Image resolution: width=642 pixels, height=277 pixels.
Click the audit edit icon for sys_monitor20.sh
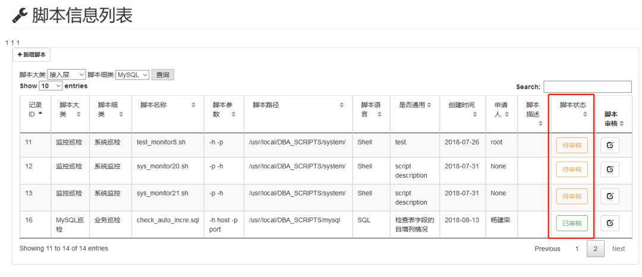pyautogui.click(x=610, y=169)
